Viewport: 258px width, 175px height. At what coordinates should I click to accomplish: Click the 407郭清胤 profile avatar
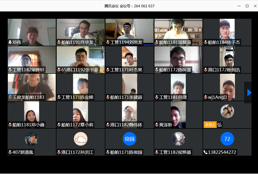click(x=32, y=139)
